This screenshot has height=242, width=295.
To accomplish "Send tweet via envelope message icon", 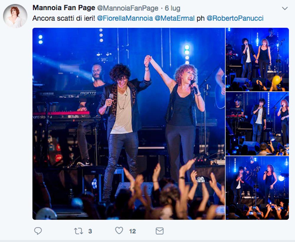I will coord(160,231).
